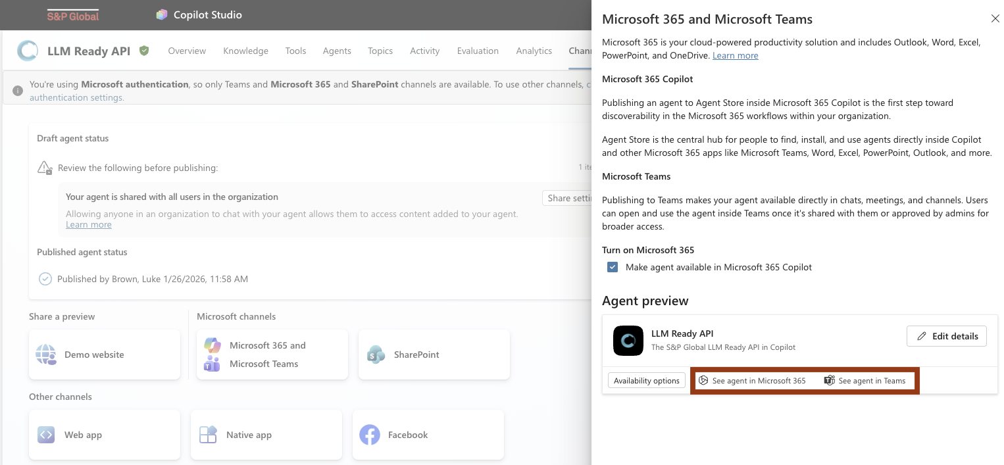This screenshot has width=1004, height=465.
Task: Open the Tools tab
Action: 295,51
